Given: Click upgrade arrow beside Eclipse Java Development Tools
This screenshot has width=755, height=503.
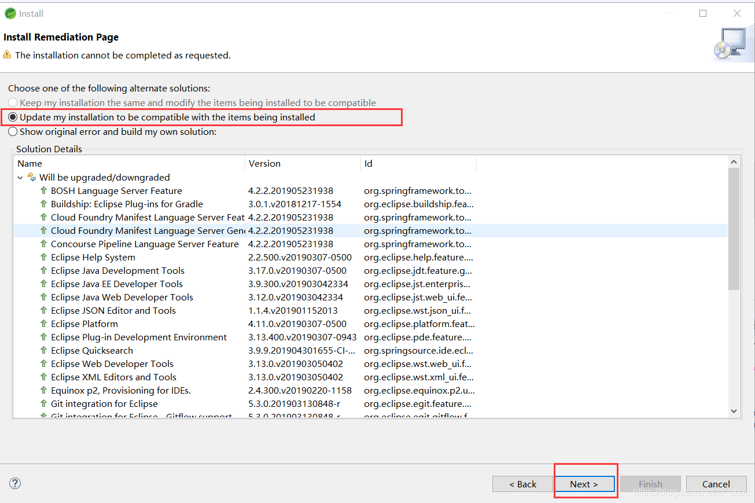Looking at the screenshot, I should click(43, 270).
